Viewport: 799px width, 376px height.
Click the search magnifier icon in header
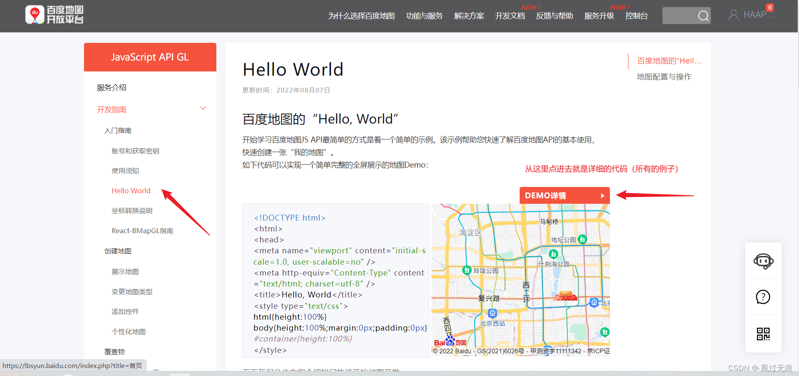tap(703, 16)
